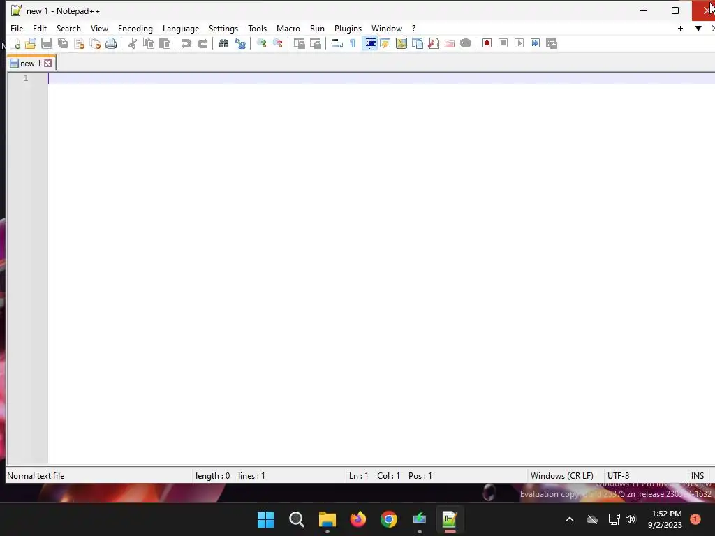
Task: Open Document List toolbar icon
Action: [x=418, y=43]
